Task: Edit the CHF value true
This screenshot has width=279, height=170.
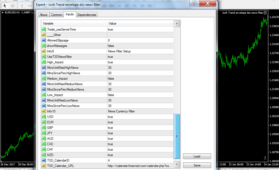Action: click(140, 150)
